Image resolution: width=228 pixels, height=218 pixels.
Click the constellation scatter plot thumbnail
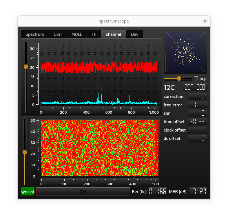[x=185, y=52]
